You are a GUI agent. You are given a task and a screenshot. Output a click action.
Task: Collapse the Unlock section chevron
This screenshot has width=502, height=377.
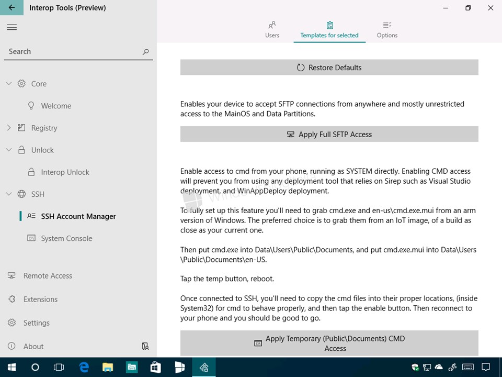point(9,150)
